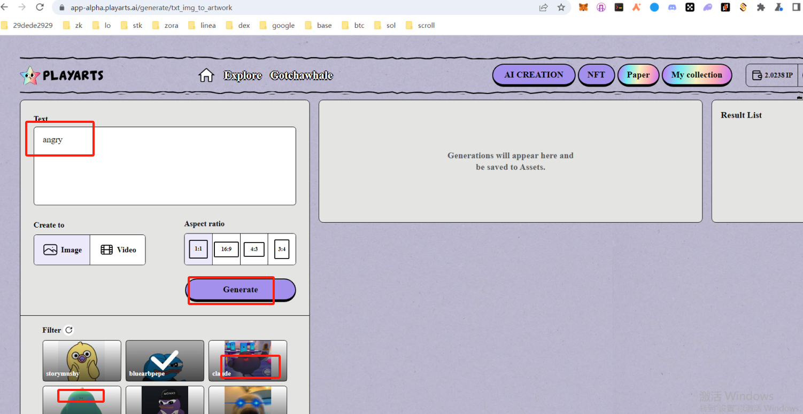Open the dex bookmark folder
This screenshot has width=803, height=414.
tap(238, 25)
